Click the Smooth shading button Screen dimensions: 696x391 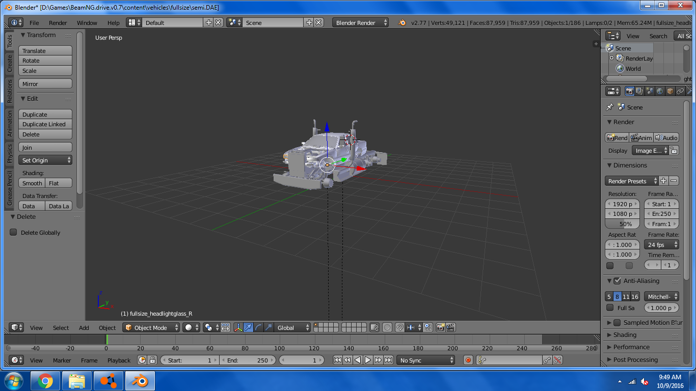32,183
